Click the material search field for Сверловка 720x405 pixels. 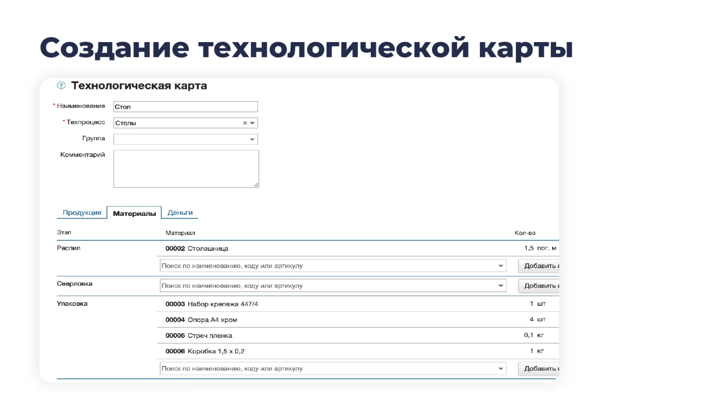333,286
